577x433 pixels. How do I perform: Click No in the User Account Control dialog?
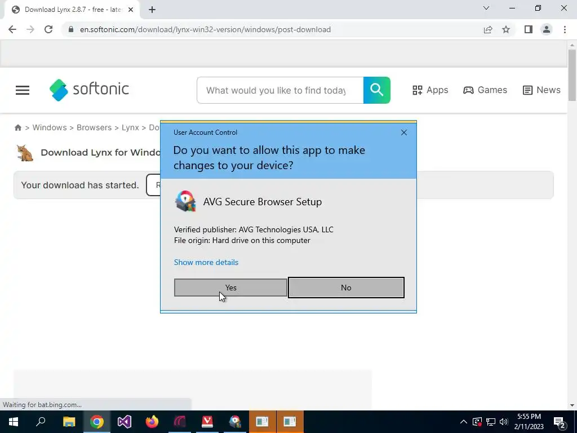(346, 288)
